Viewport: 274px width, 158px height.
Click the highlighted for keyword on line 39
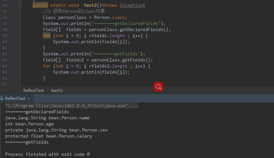(x=47, y=36)
